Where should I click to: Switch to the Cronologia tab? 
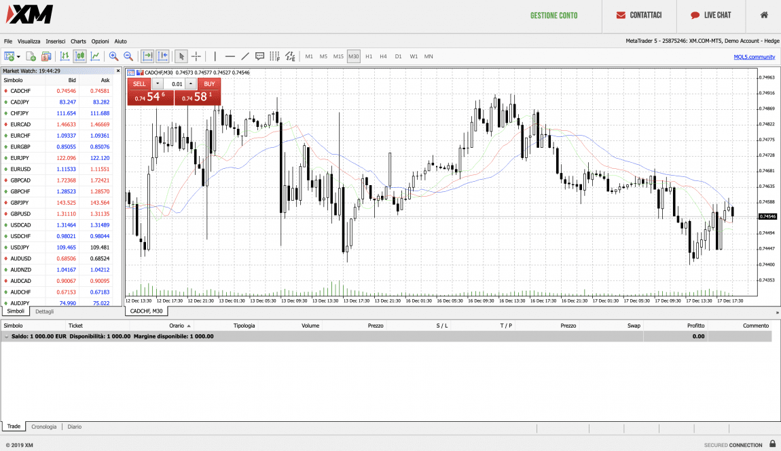point(44,427)
